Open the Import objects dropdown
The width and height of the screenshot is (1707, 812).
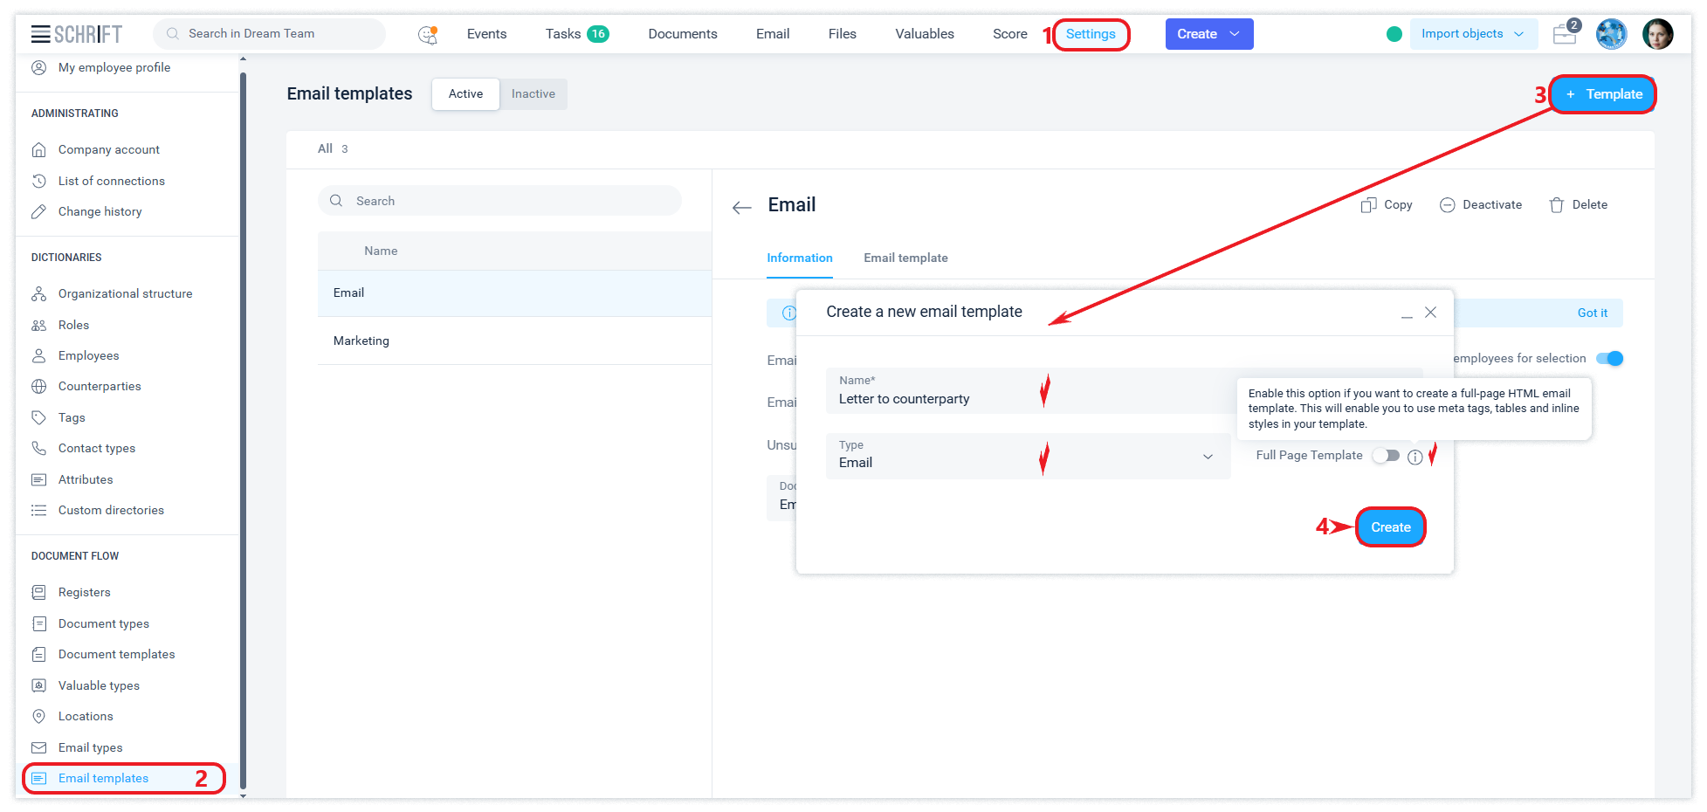tap(1472, 34)
